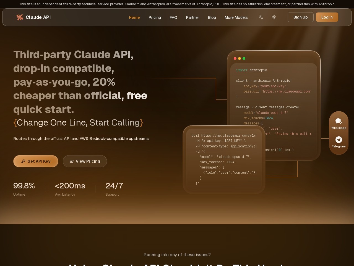Screen dimensions: 354x266
Task: Toggle the light/dark theme sun icon
Action: click(x=274, y=17)
